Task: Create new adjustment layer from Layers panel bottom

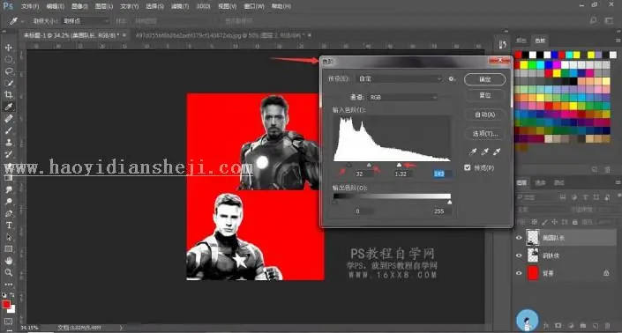Action: click(x=571, y=325)
